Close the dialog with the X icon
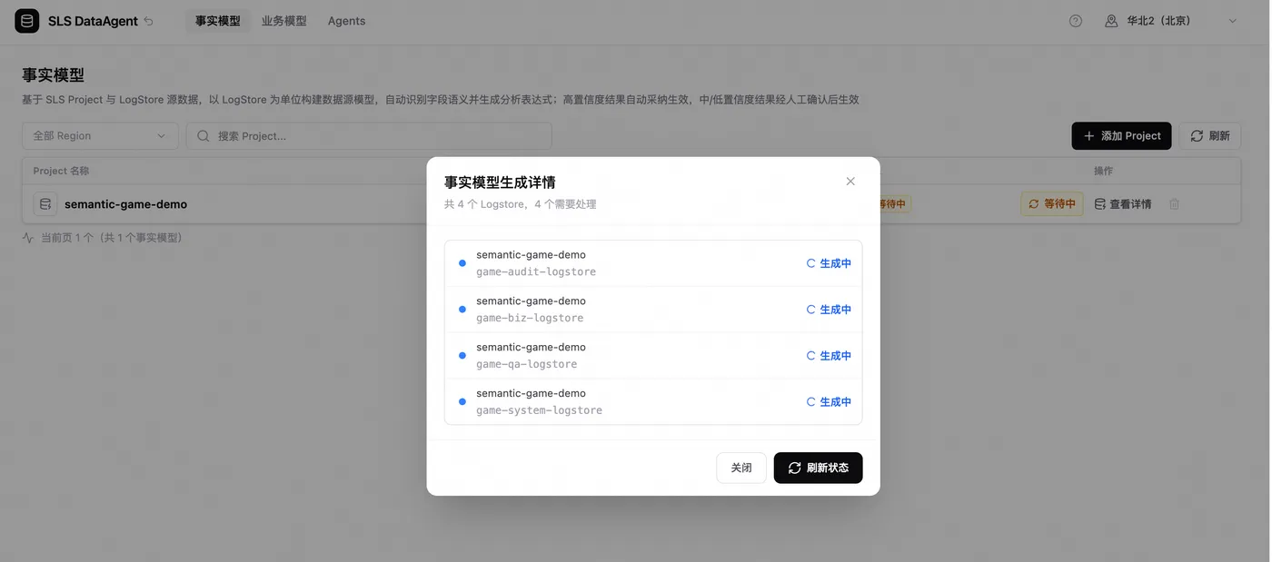The width and height of the screenshot is (1272, 562). pyautogui.click(x=850, y=182)
